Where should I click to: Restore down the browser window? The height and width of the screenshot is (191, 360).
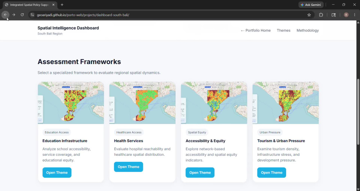coord(344,5)
